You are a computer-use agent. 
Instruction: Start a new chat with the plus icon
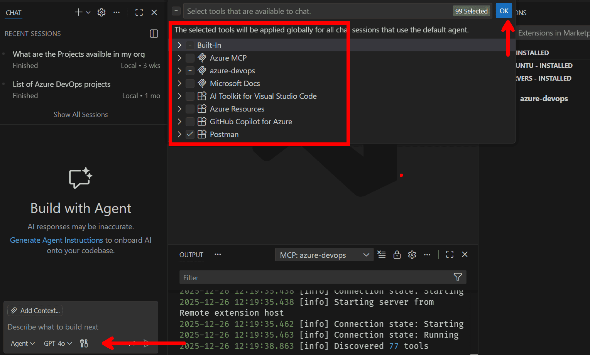pos(79,12)
